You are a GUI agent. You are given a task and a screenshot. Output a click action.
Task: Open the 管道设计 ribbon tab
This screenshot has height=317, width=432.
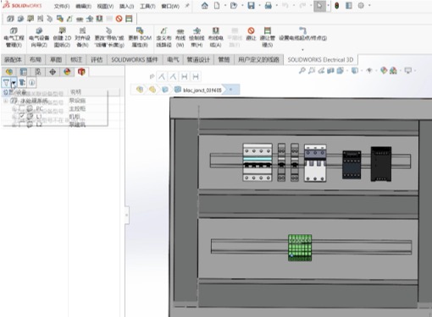click(198, 60)
